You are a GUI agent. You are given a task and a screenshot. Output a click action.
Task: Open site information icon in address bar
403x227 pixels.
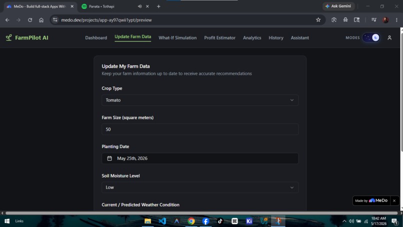coord(55,20)
